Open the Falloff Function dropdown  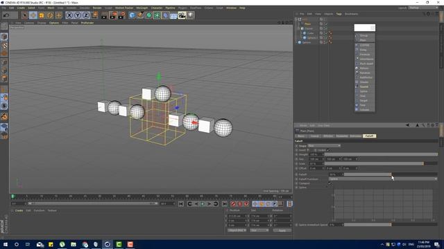click(x=383, y=179)
